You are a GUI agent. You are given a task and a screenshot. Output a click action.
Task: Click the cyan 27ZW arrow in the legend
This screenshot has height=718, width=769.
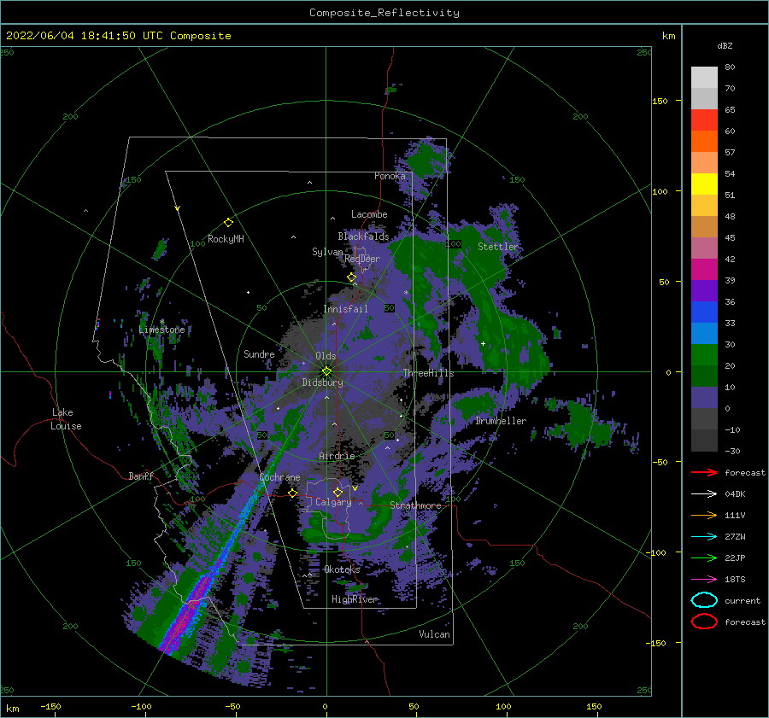(704, 537)
